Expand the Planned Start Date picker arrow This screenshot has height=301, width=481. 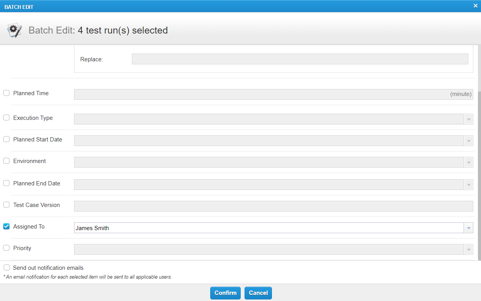(x=469, y=141)
